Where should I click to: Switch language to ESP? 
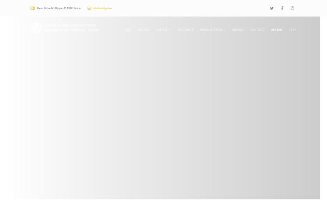pos(293,30)
